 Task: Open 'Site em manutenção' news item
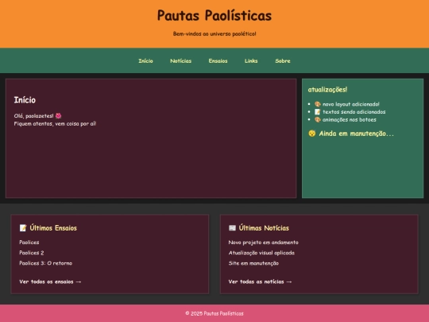pos(253,263)
